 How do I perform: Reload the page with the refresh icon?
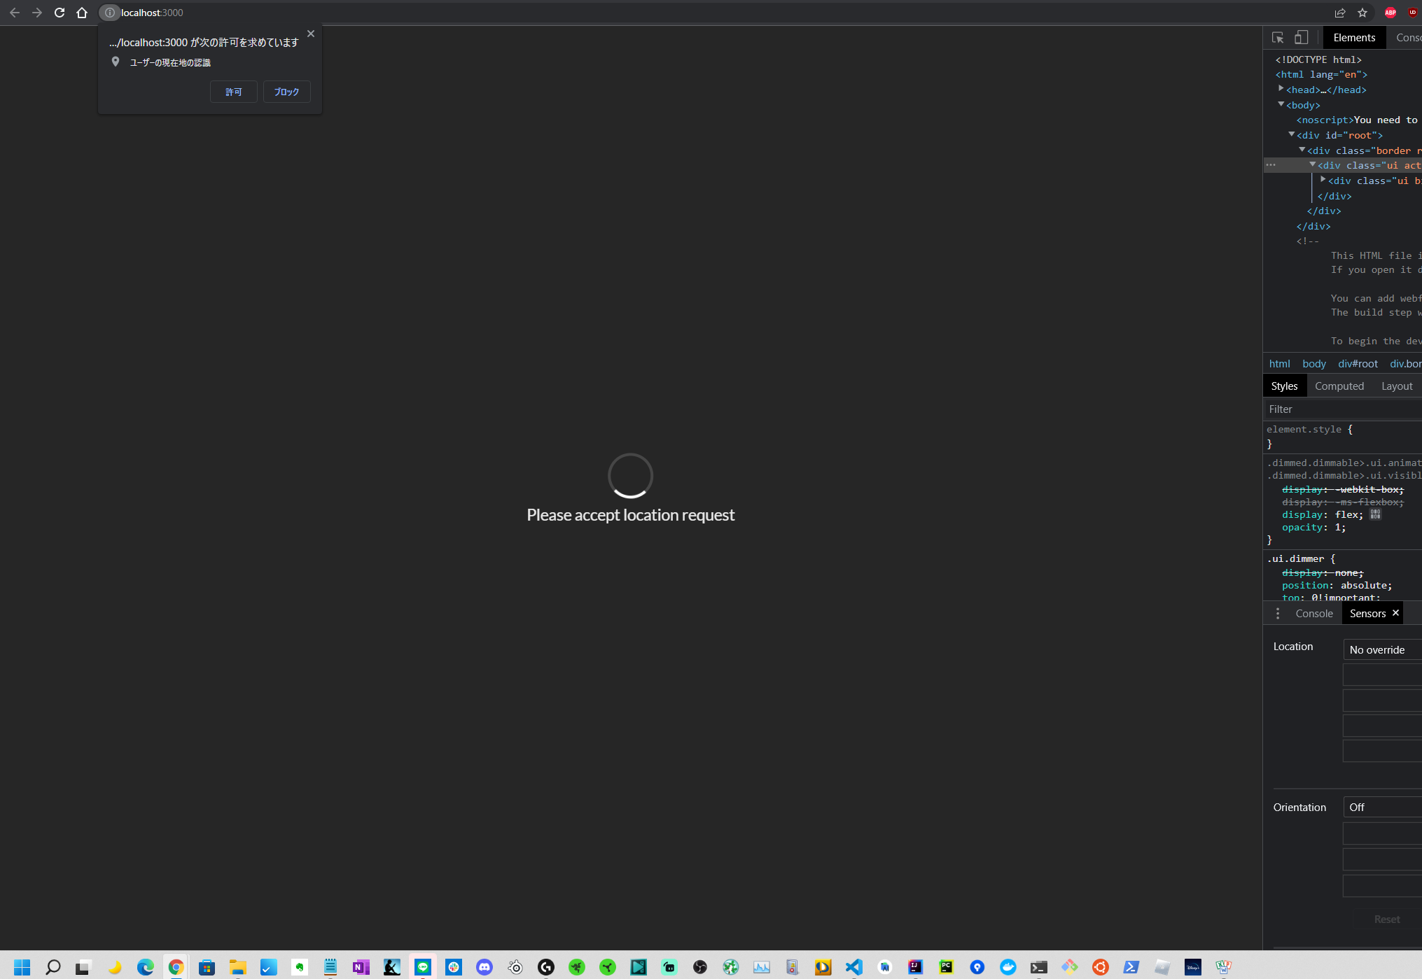(60, 13)
